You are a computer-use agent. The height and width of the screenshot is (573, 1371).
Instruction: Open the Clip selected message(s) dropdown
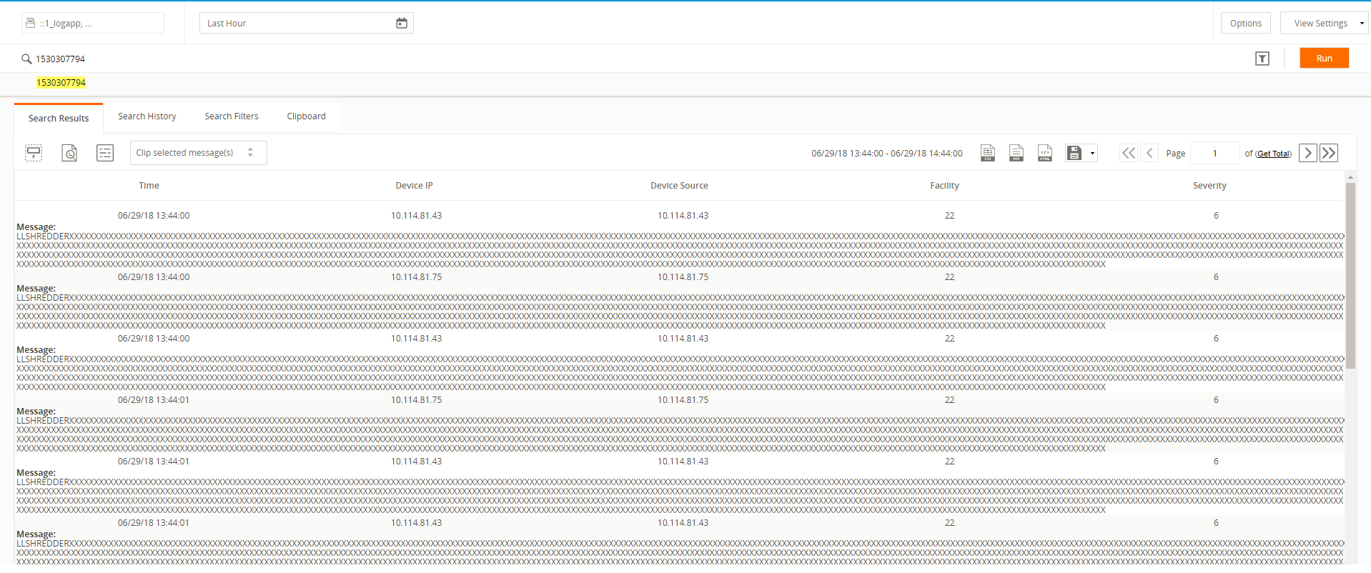[x=199, y=153]
